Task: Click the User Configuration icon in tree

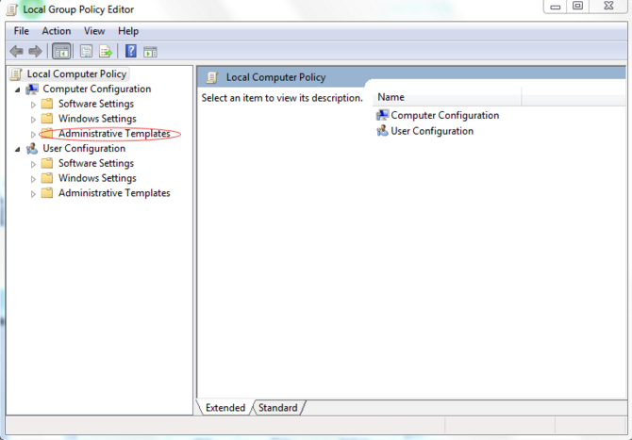Action: click(32, 149)
